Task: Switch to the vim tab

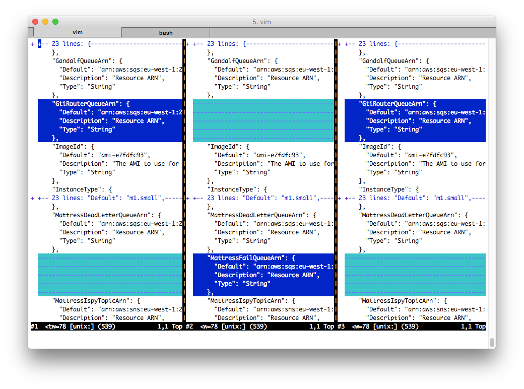Action: (x=78, y=32)
